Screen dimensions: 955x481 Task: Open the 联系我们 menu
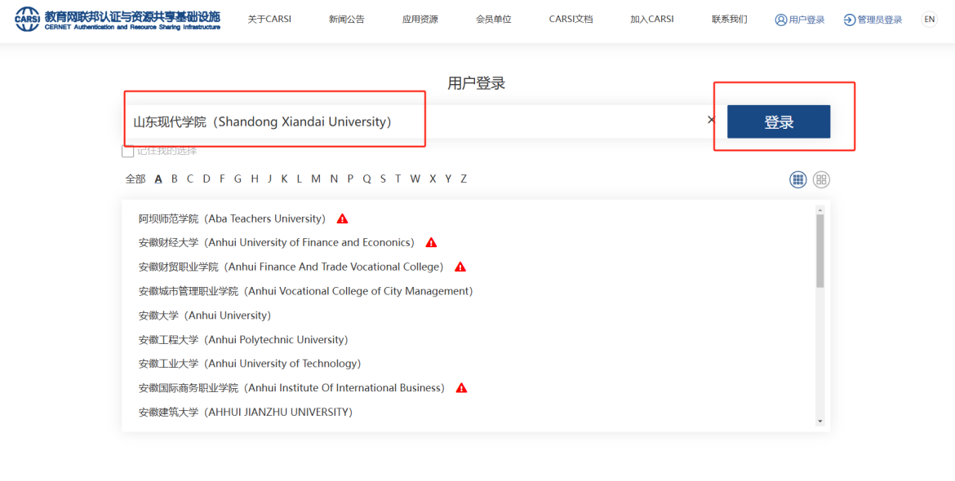tap(729, 20)
